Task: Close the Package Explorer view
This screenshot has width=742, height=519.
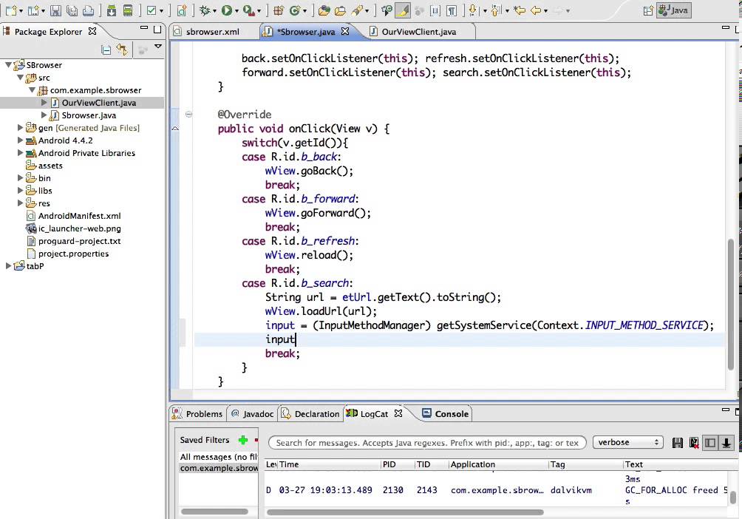Action: click(x=93, y=31)
